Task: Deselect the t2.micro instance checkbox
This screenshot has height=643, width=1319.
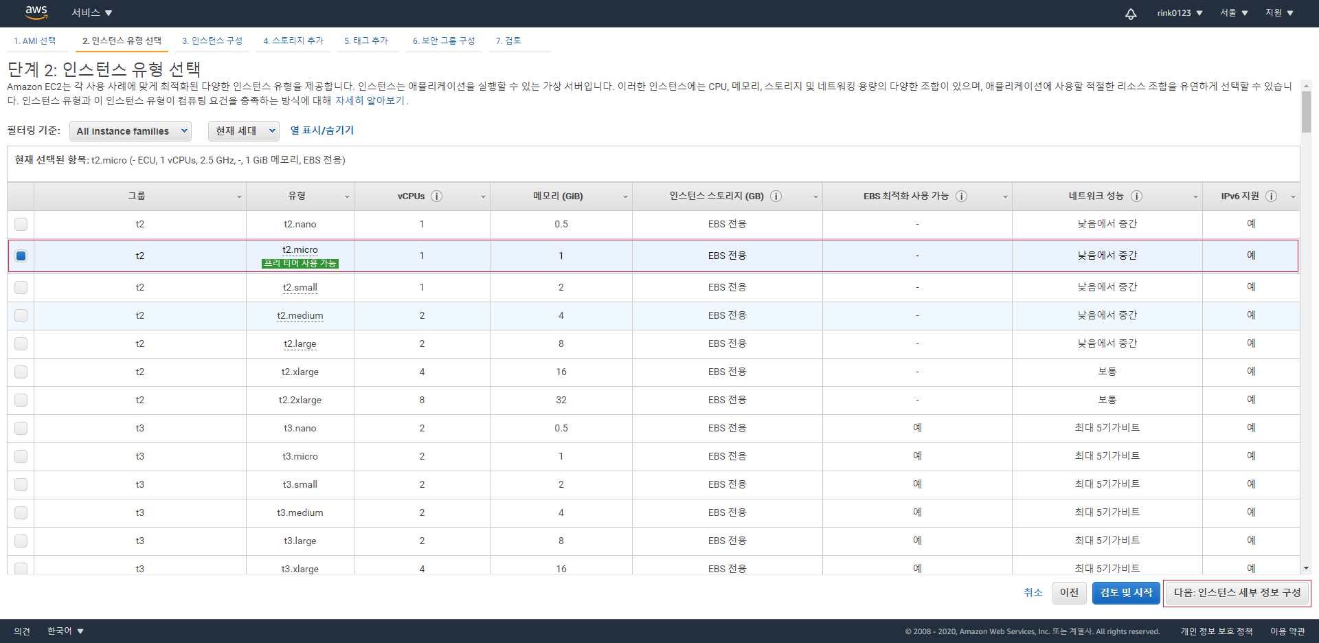Action: tap(21, 256)
